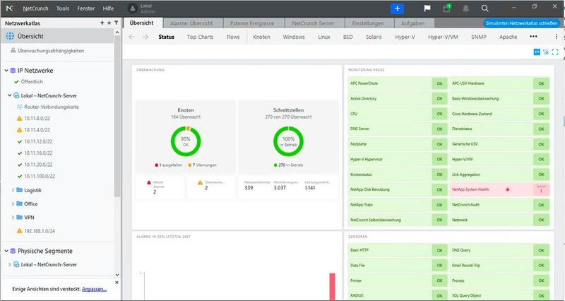
Task: Click the Anpassen link
Action: click(94, 289)
